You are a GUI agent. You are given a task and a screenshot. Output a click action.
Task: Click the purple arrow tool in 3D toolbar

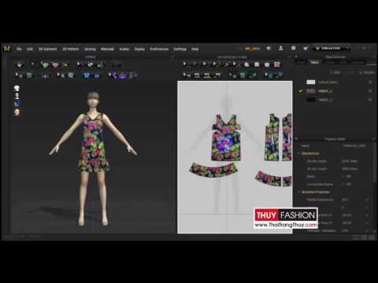pos(114,75)
